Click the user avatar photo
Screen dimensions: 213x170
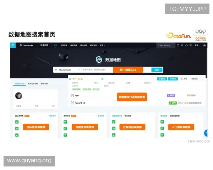[18, 96]
